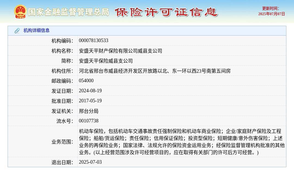This screenshot has height=171, width=294.
Task: Click the 邮政编码 label
Action: (62, 81)
